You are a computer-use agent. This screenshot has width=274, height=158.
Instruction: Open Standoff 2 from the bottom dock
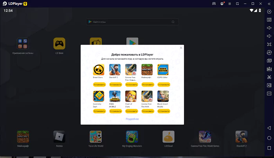pyautogui.click(x=242, y=137)
